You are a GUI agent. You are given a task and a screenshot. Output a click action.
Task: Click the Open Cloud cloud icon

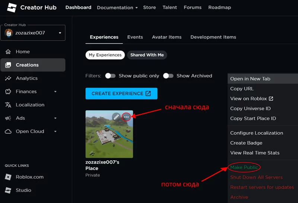pos(8,131)
